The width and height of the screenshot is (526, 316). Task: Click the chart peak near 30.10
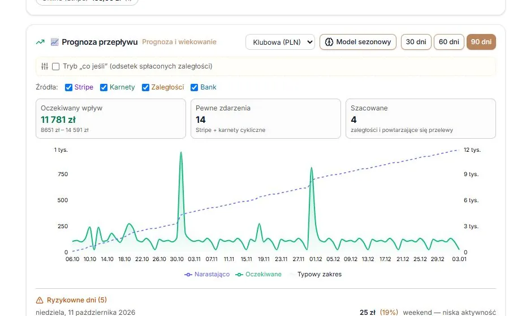pos(181,153)
